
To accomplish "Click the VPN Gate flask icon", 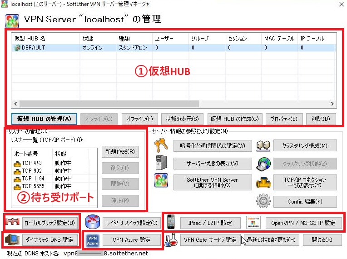I will point(171,240).
